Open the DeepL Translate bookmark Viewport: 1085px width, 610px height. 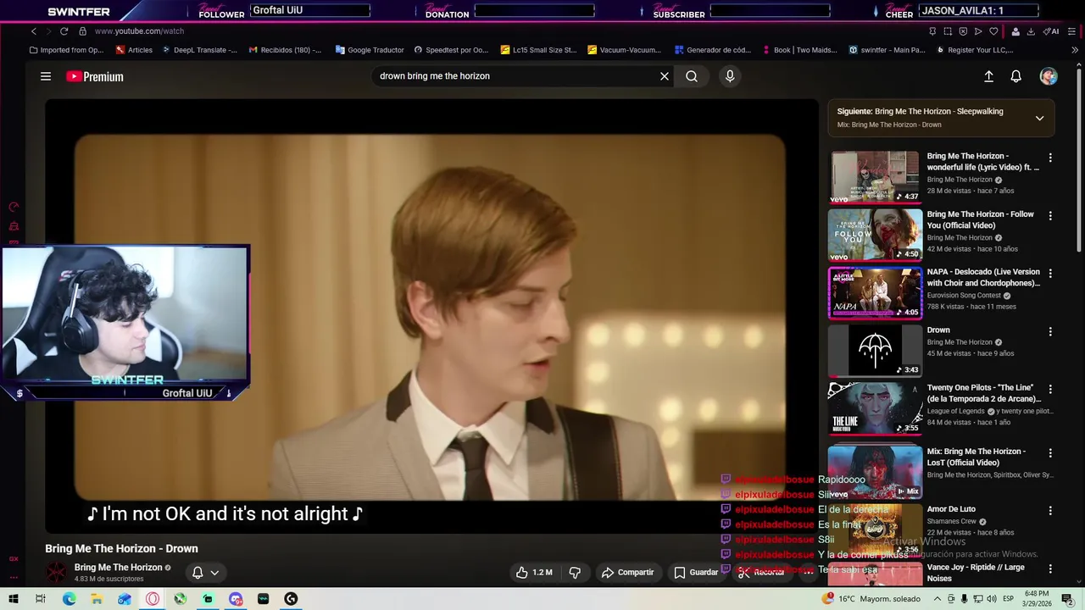pyautogui.click(x=199, y=50)
